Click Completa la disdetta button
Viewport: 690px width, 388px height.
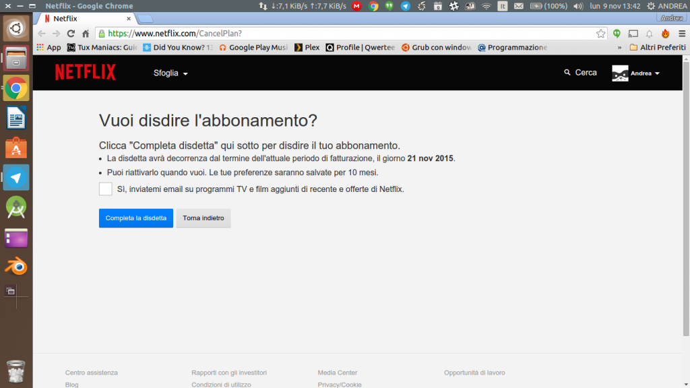(x=136, y=218)
